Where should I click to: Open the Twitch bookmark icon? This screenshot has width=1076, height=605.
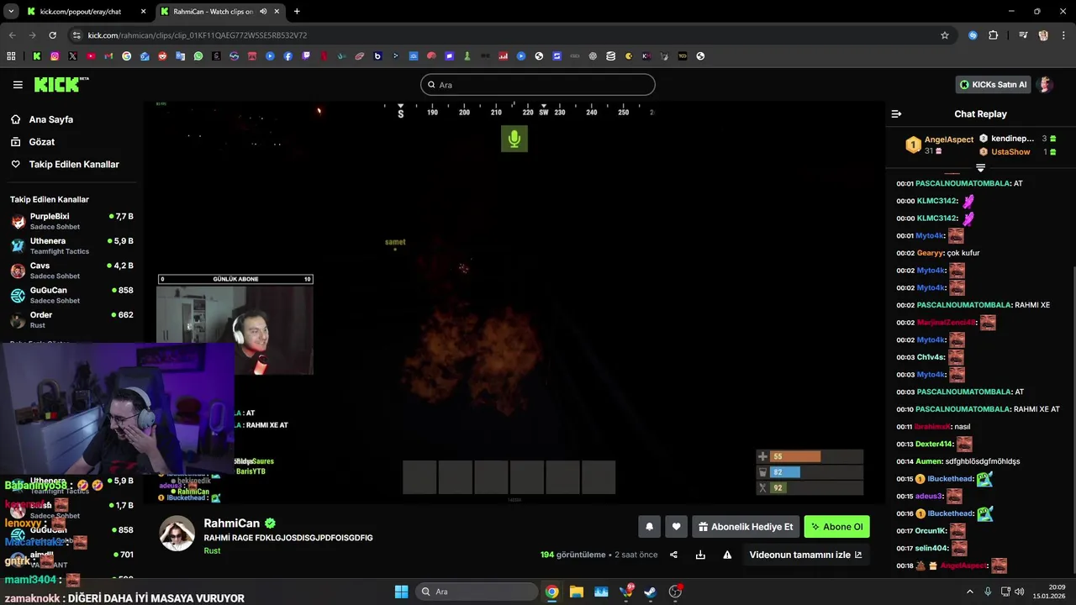[306, 56]
